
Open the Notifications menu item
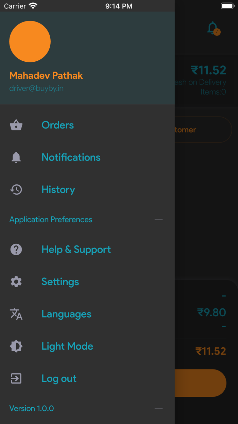tap(71, 157)
